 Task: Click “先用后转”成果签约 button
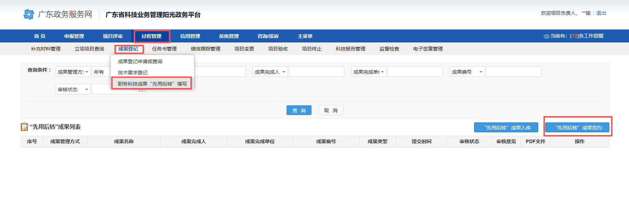(x=577, y=127)
